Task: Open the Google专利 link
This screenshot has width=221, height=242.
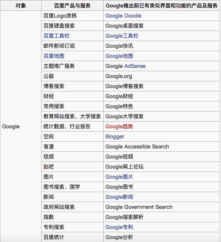Action: coord(119,227)
